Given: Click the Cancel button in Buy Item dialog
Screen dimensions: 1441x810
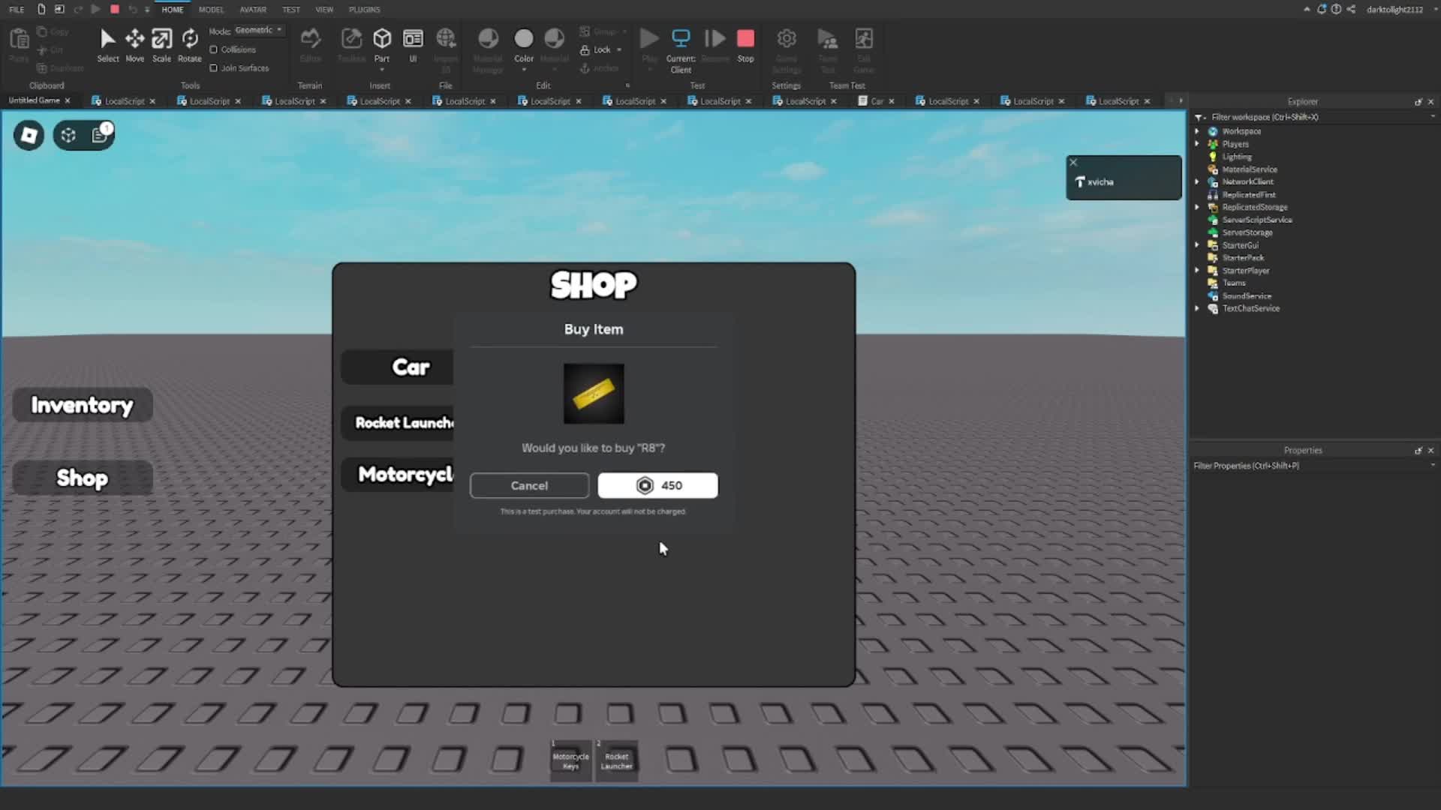Looking at the screenshot, I should click(529, 485).
